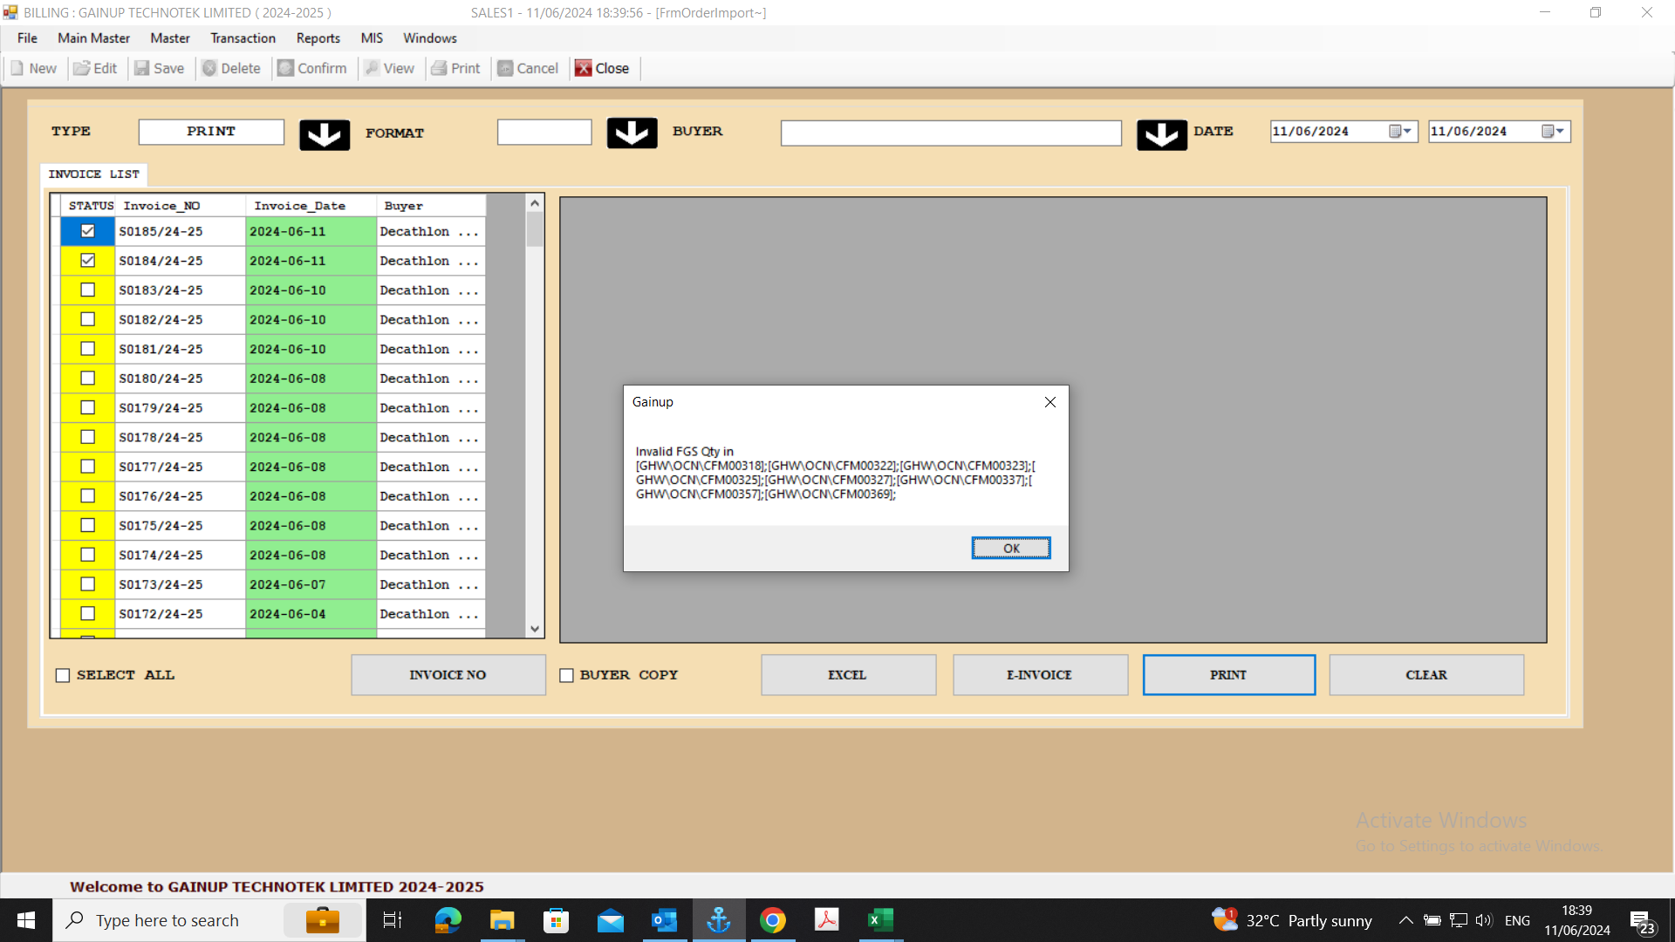1675x942 pixels.
Task: Check the S0183/24-25 invoice checkbox
Action: click(x=87, y=290)
